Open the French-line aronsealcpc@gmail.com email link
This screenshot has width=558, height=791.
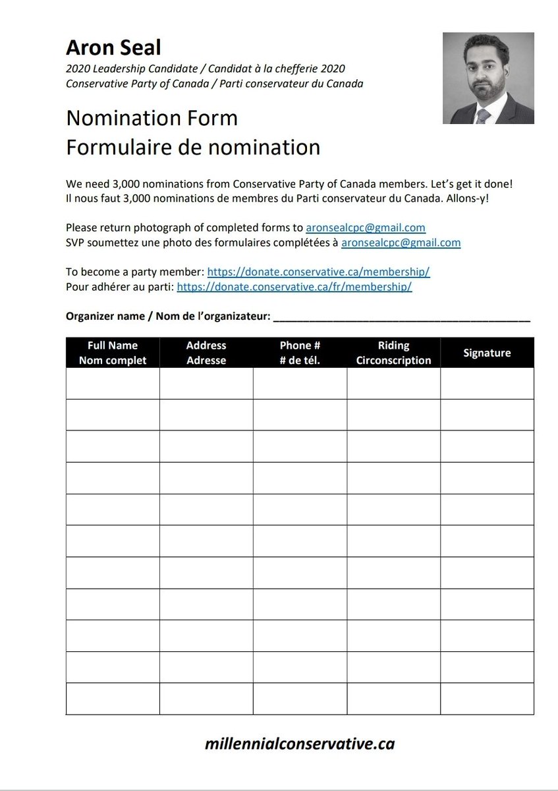401,243
